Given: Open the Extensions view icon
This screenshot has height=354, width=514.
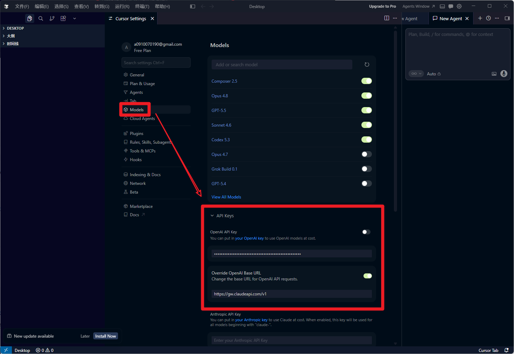Looking at the screenshot, I should tap(63, 18).
